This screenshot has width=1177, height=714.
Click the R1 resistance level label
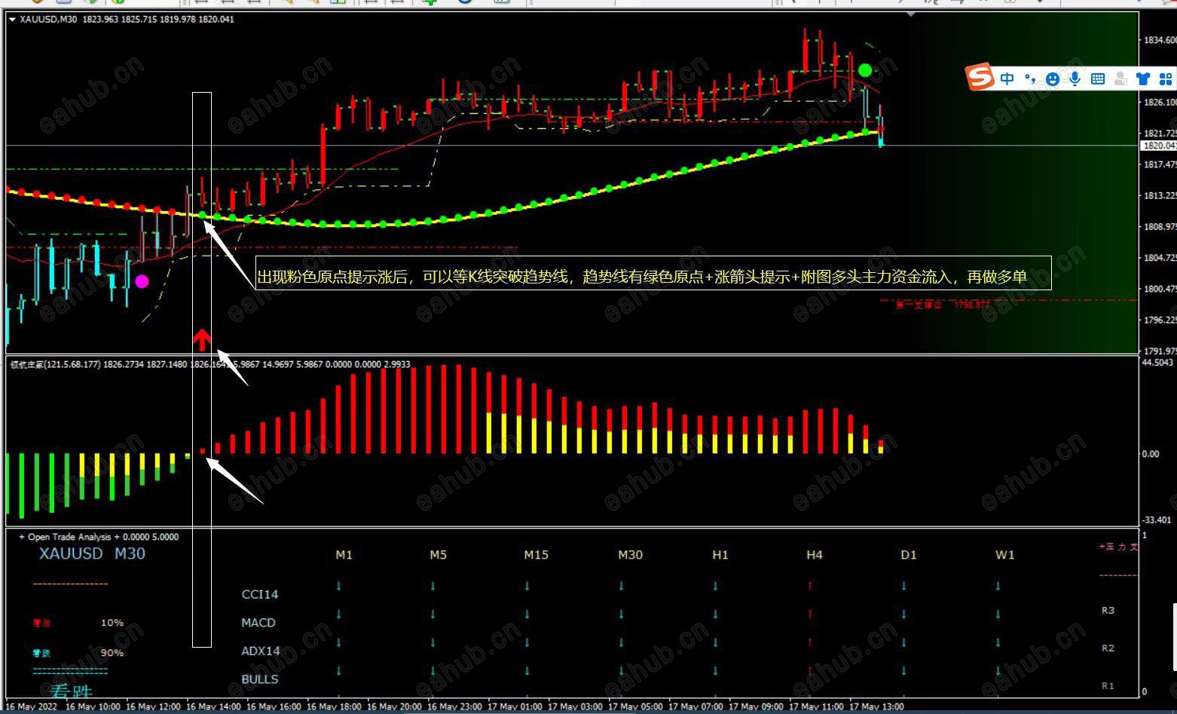point(1108,686)
